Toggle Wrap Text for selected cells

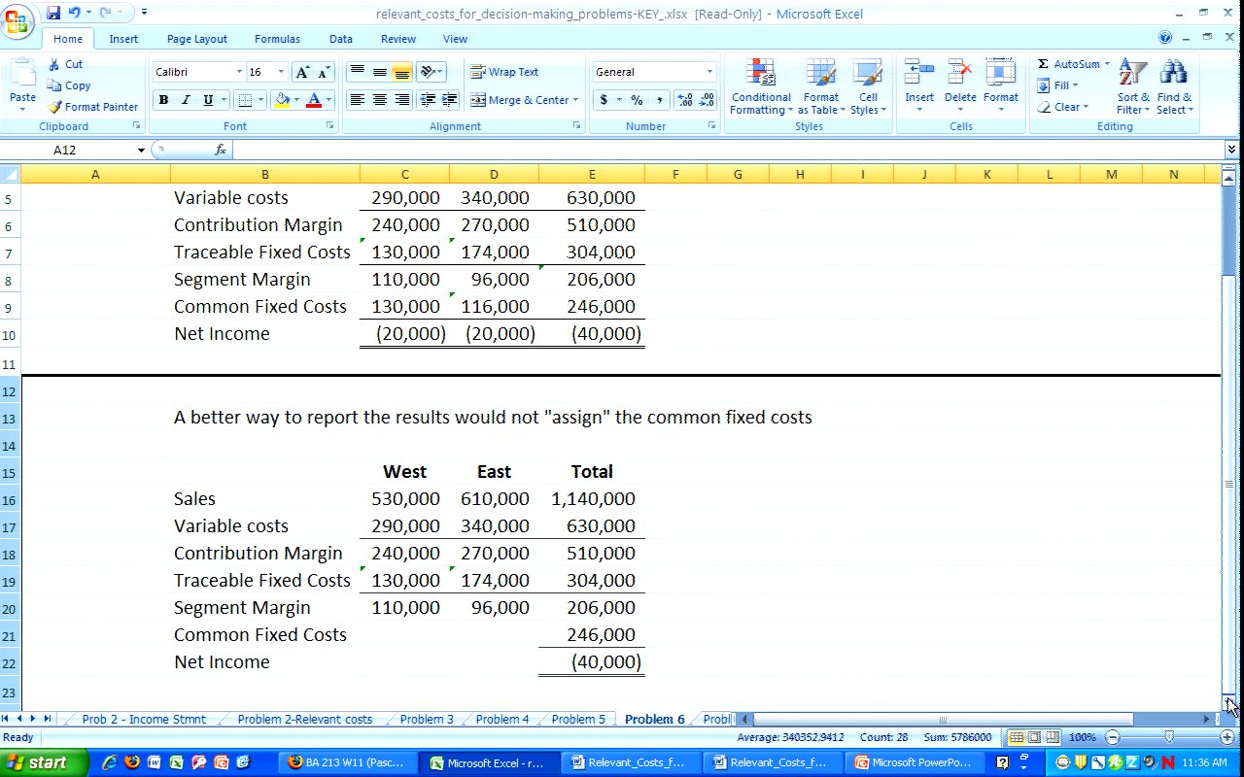[504, 72]
